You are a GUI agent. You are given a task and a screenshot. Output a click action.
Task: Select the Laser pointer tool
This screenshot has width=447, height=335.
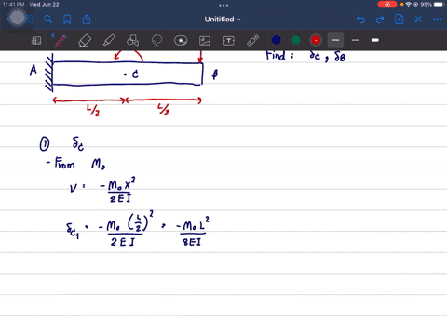click(253, 41)
